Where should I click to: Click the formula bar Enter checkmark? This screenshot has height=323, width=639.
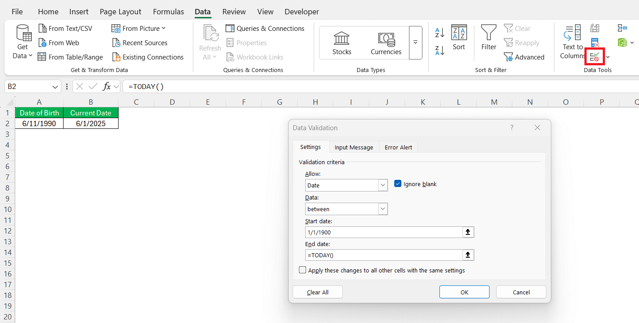point(93,86)
